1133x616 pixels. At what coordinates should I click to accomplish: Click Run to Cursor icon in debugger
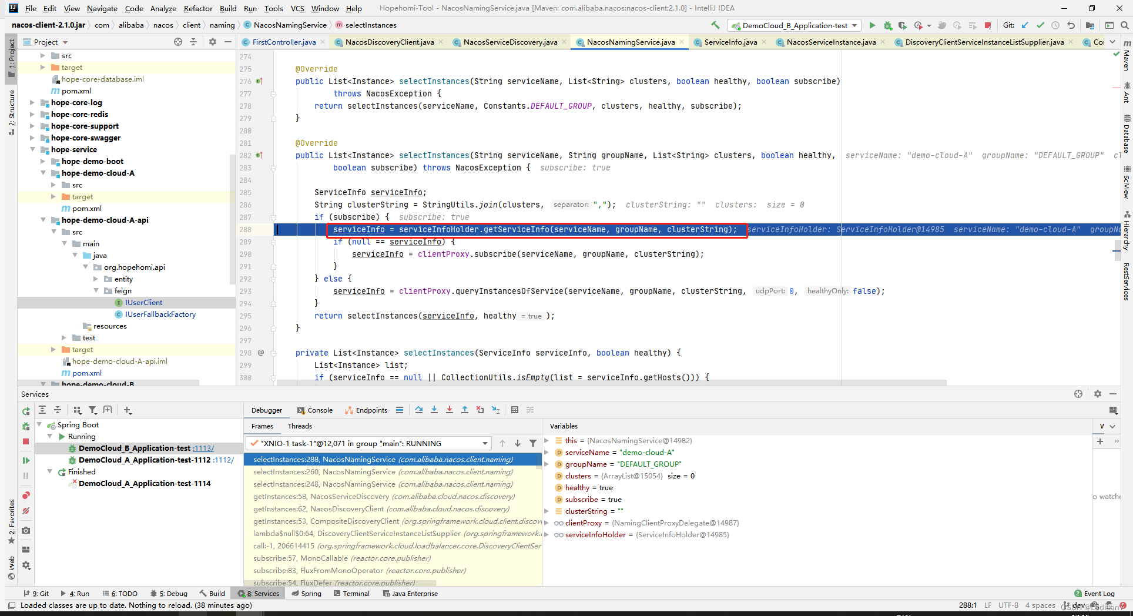(495, 410)
